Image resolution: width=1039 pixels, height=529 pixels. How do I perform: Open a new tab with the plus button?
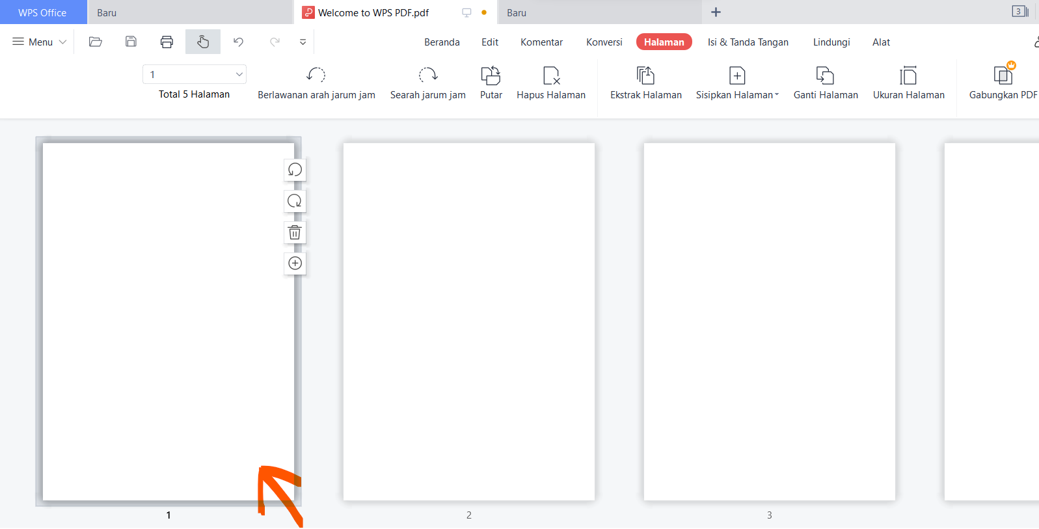[x=716, y=12]
